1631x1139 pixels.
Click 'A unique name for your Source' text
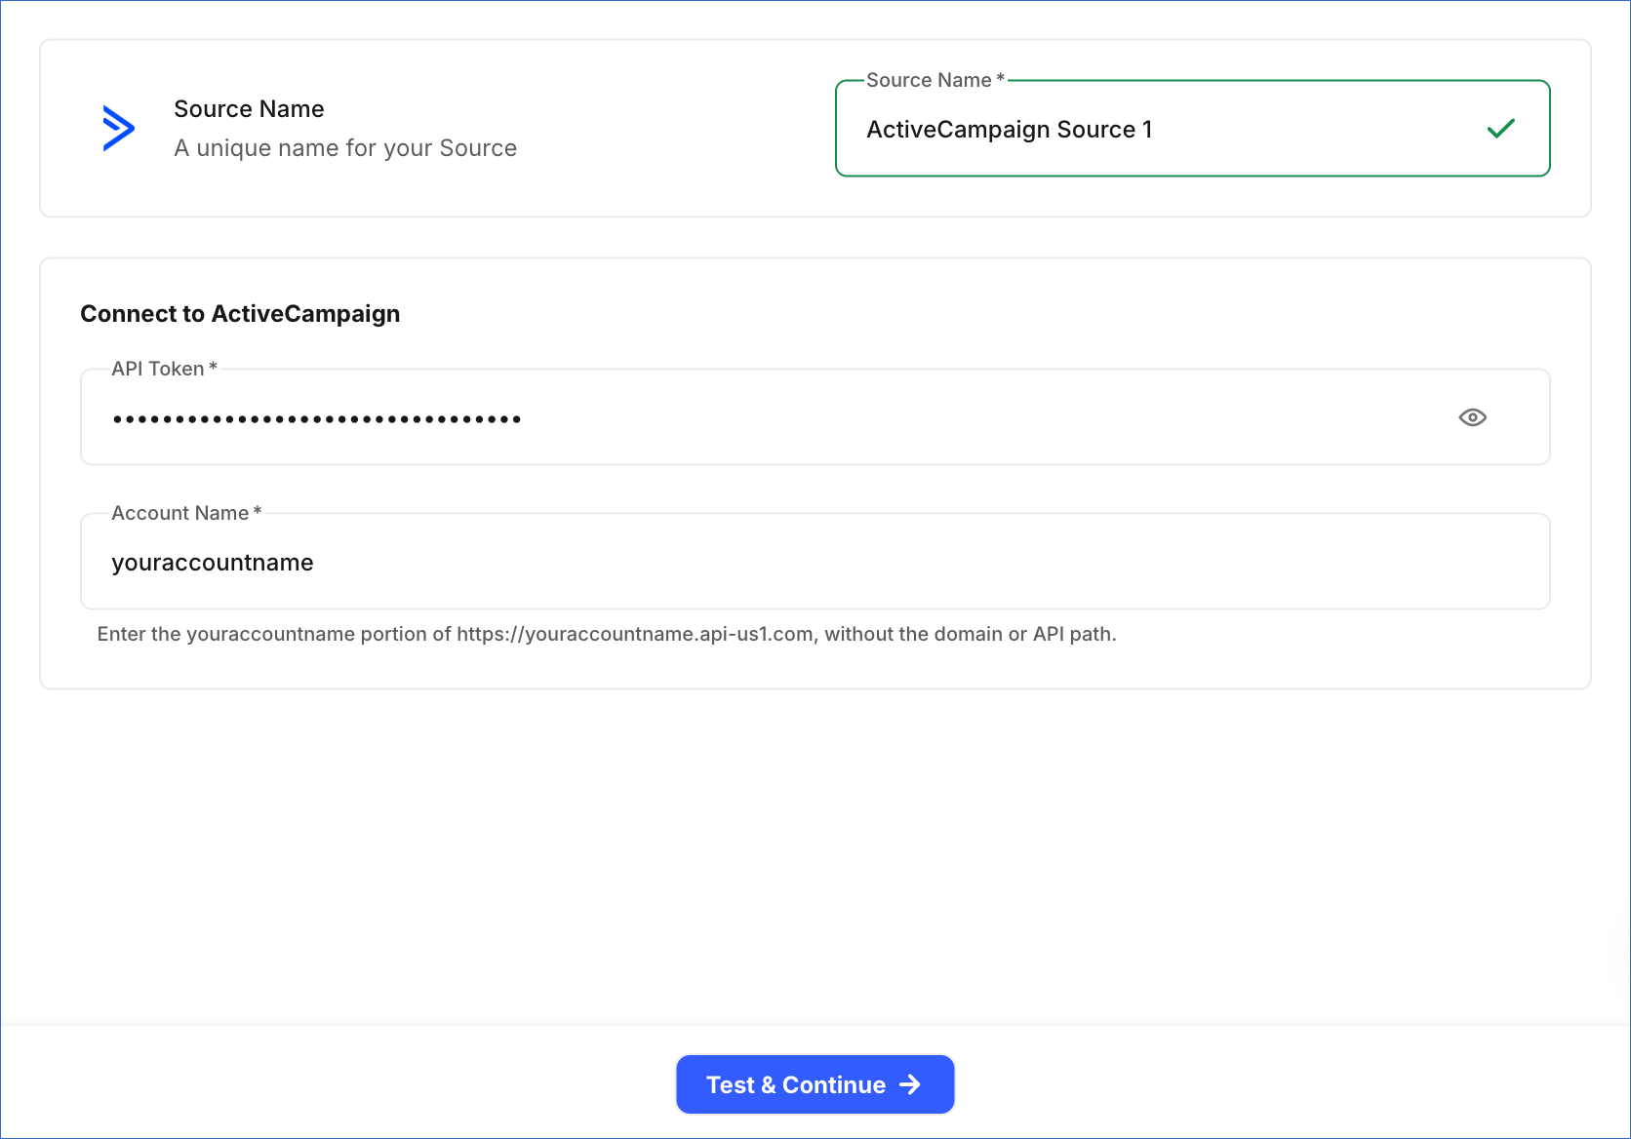[345, 148]
